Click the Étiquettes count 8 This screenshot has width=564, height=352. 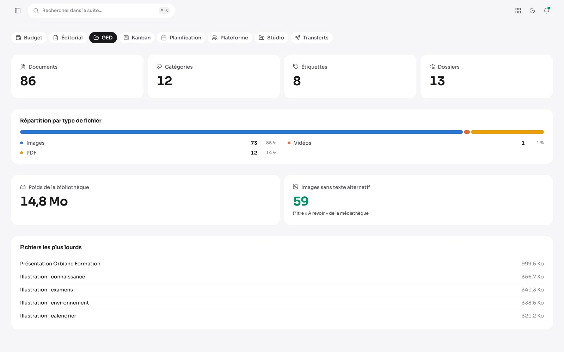tap(297, 81)
